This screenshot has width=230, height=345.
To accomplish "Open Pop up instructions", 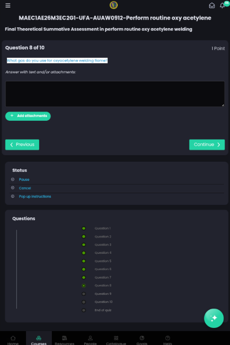I will (35, 197).
